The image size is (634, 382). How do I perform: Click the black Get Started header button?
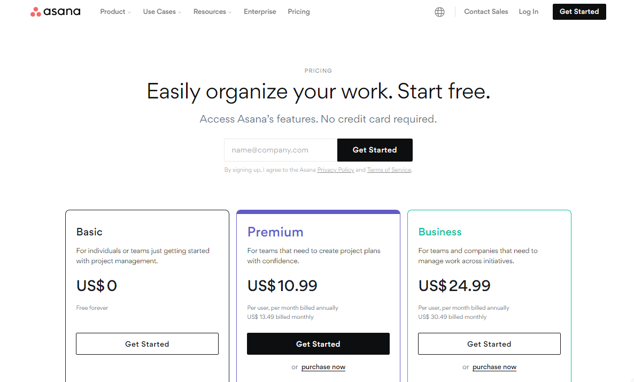click(x=579, y=11)
